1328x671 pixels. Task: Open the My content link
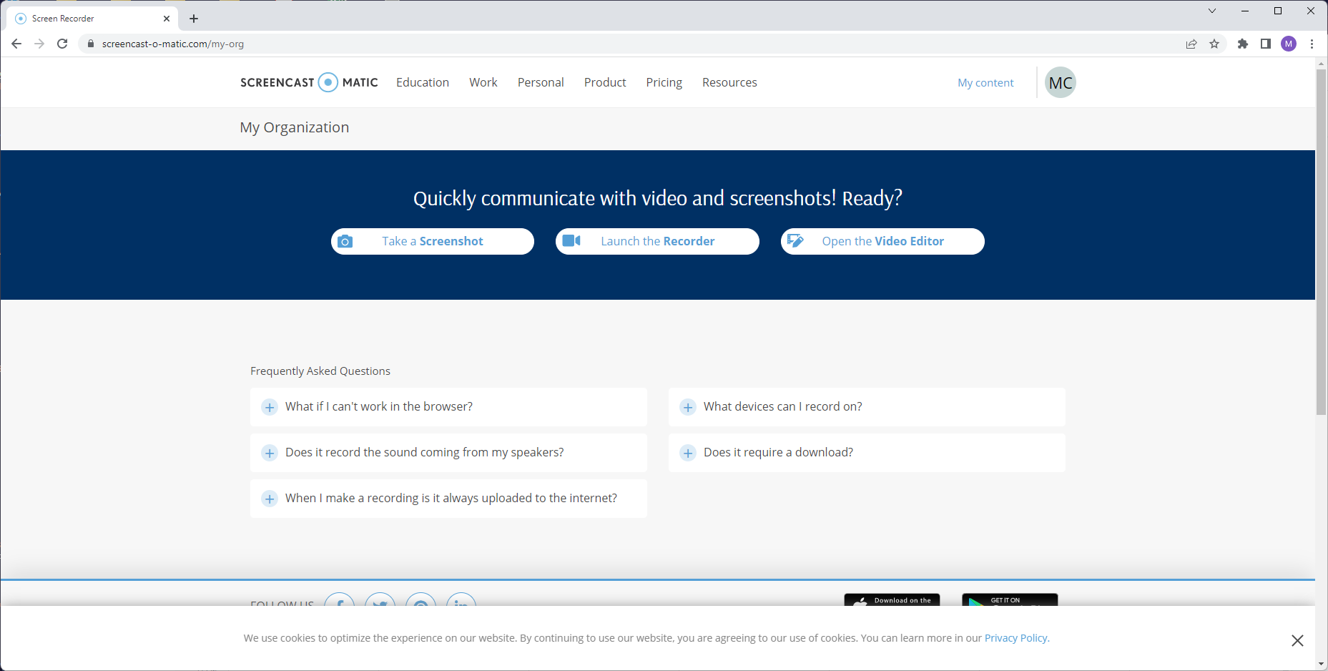pos(985,83)
